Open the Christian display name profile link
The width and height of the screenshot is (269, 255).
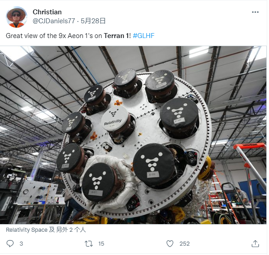[47, 12]
